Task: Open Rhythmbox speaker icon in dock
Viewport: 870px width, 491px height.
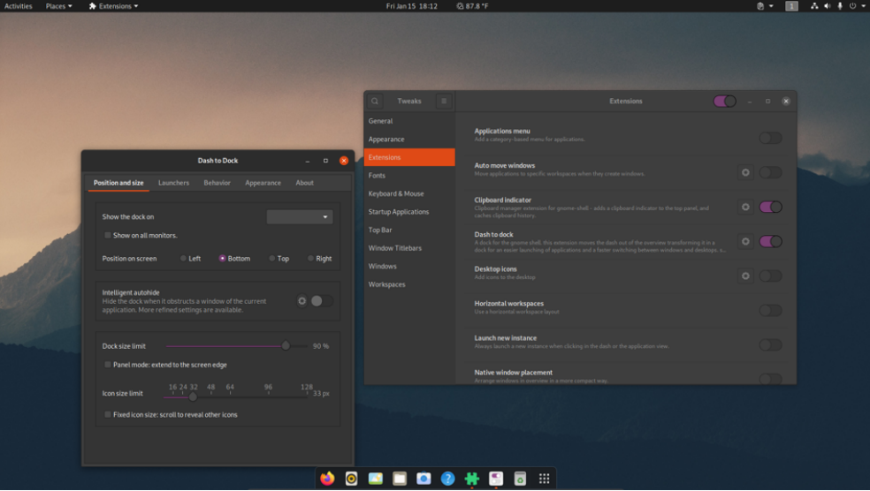Action: 351,479
